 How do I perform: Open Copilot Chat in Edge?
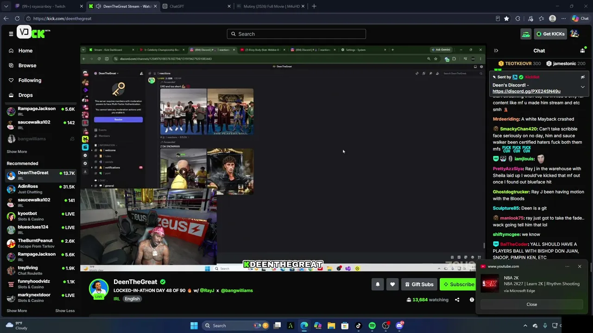(580, 18)
